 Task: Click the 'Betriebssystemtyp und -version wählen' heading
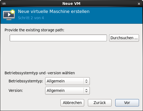(x=40, y=73)
